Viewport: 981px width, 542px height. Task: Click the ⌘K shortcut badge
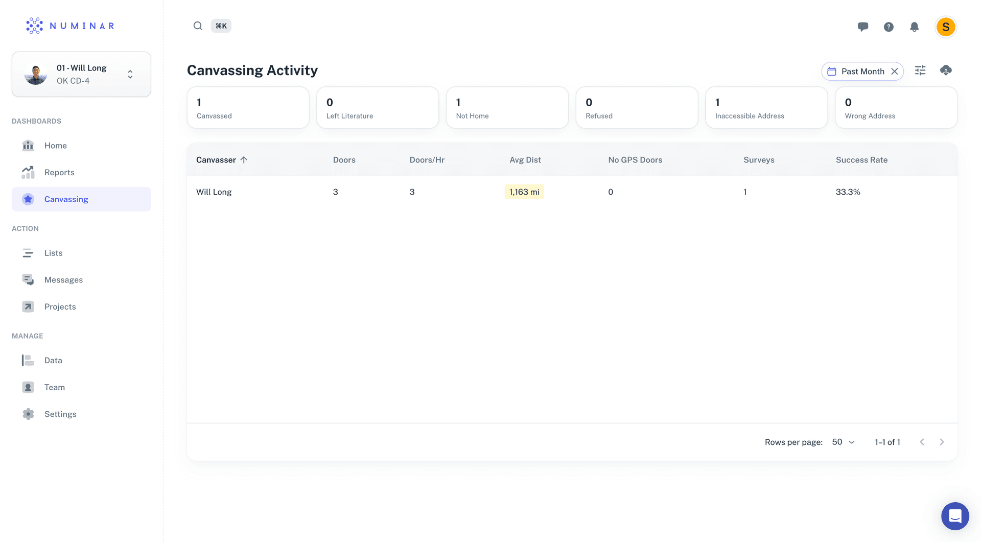pyautogui.click(x=221, y=26)
